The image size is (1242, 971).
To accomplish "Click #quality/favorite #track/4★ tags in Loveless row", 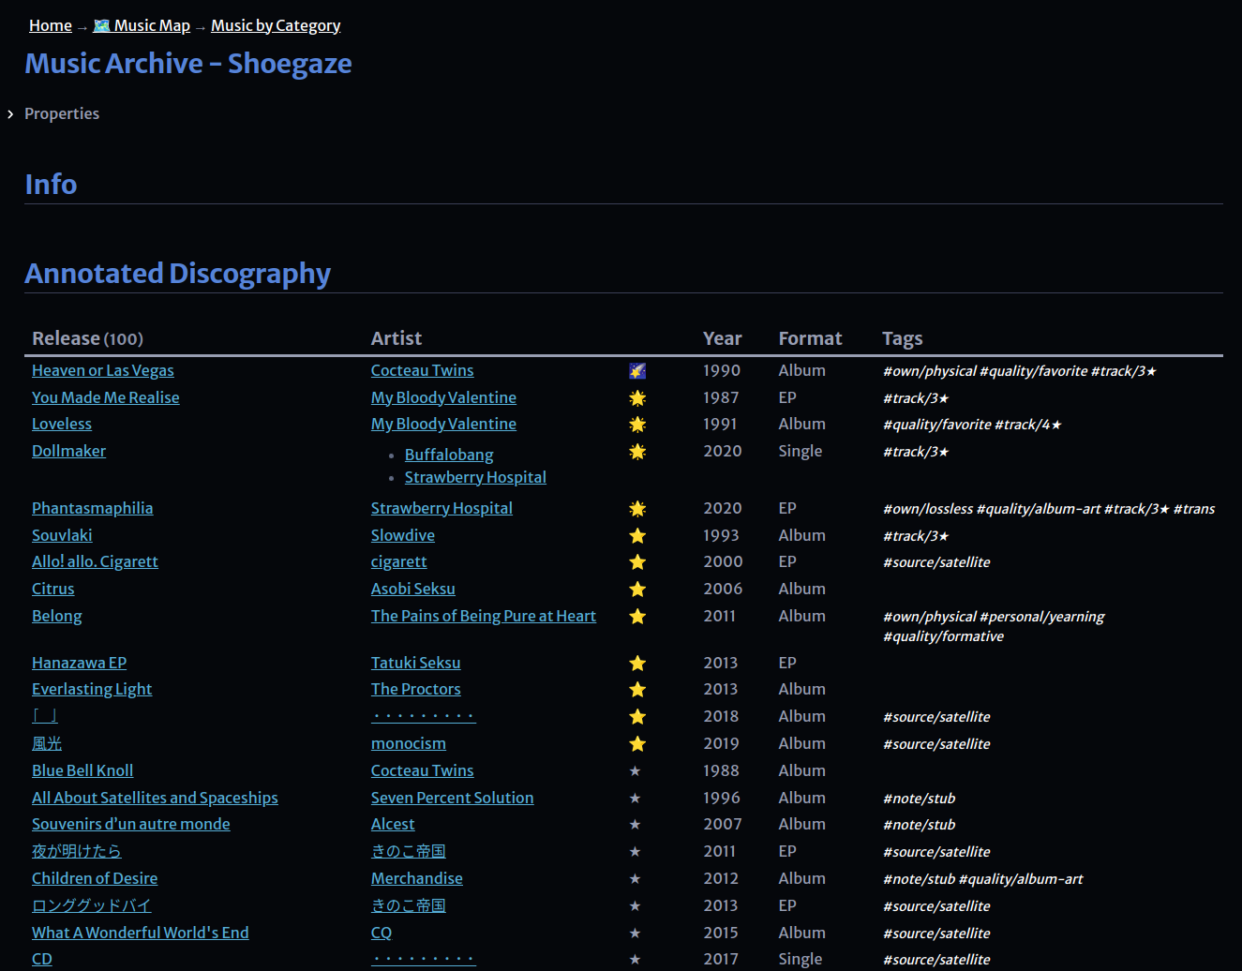I will click(x=972, y=425).
